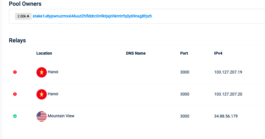
Task: Select the Port column header
Action: pyautogui.click(x=184, y=53)
